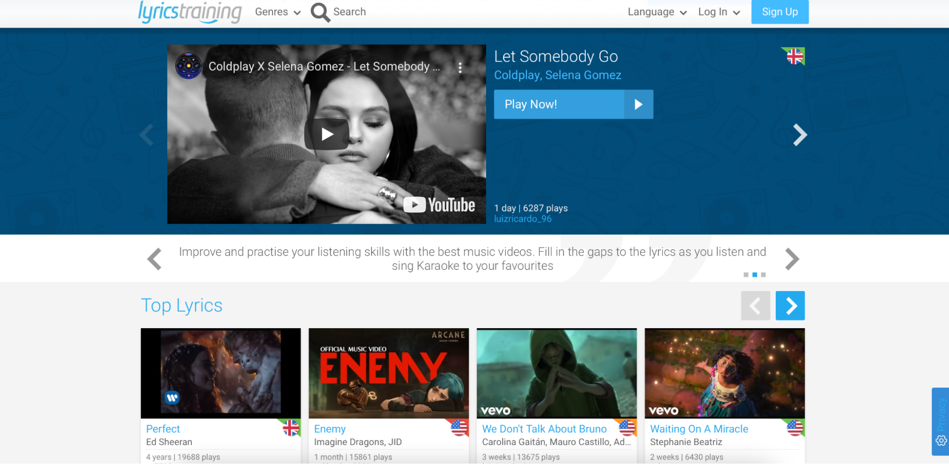Play the YouTube video preview
The width and height of the screenshot is (949, 464).
pos(327,134)
